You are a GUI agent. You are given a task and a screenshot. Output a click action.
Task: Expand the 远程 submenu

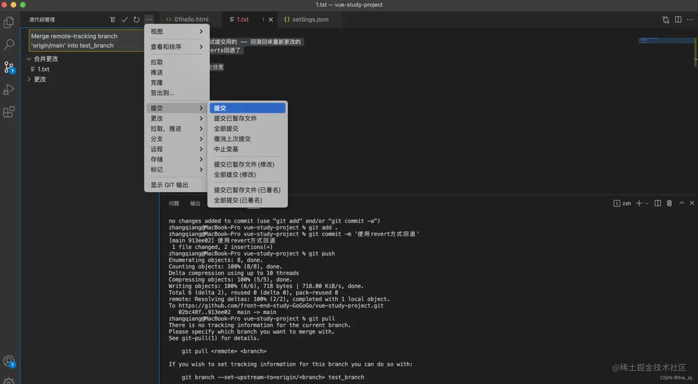(x=177, y=149)
